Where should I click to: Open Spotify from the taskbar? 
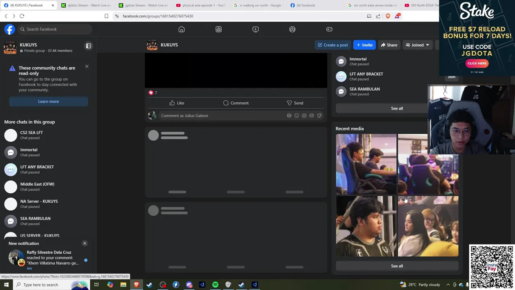point(215,285)
